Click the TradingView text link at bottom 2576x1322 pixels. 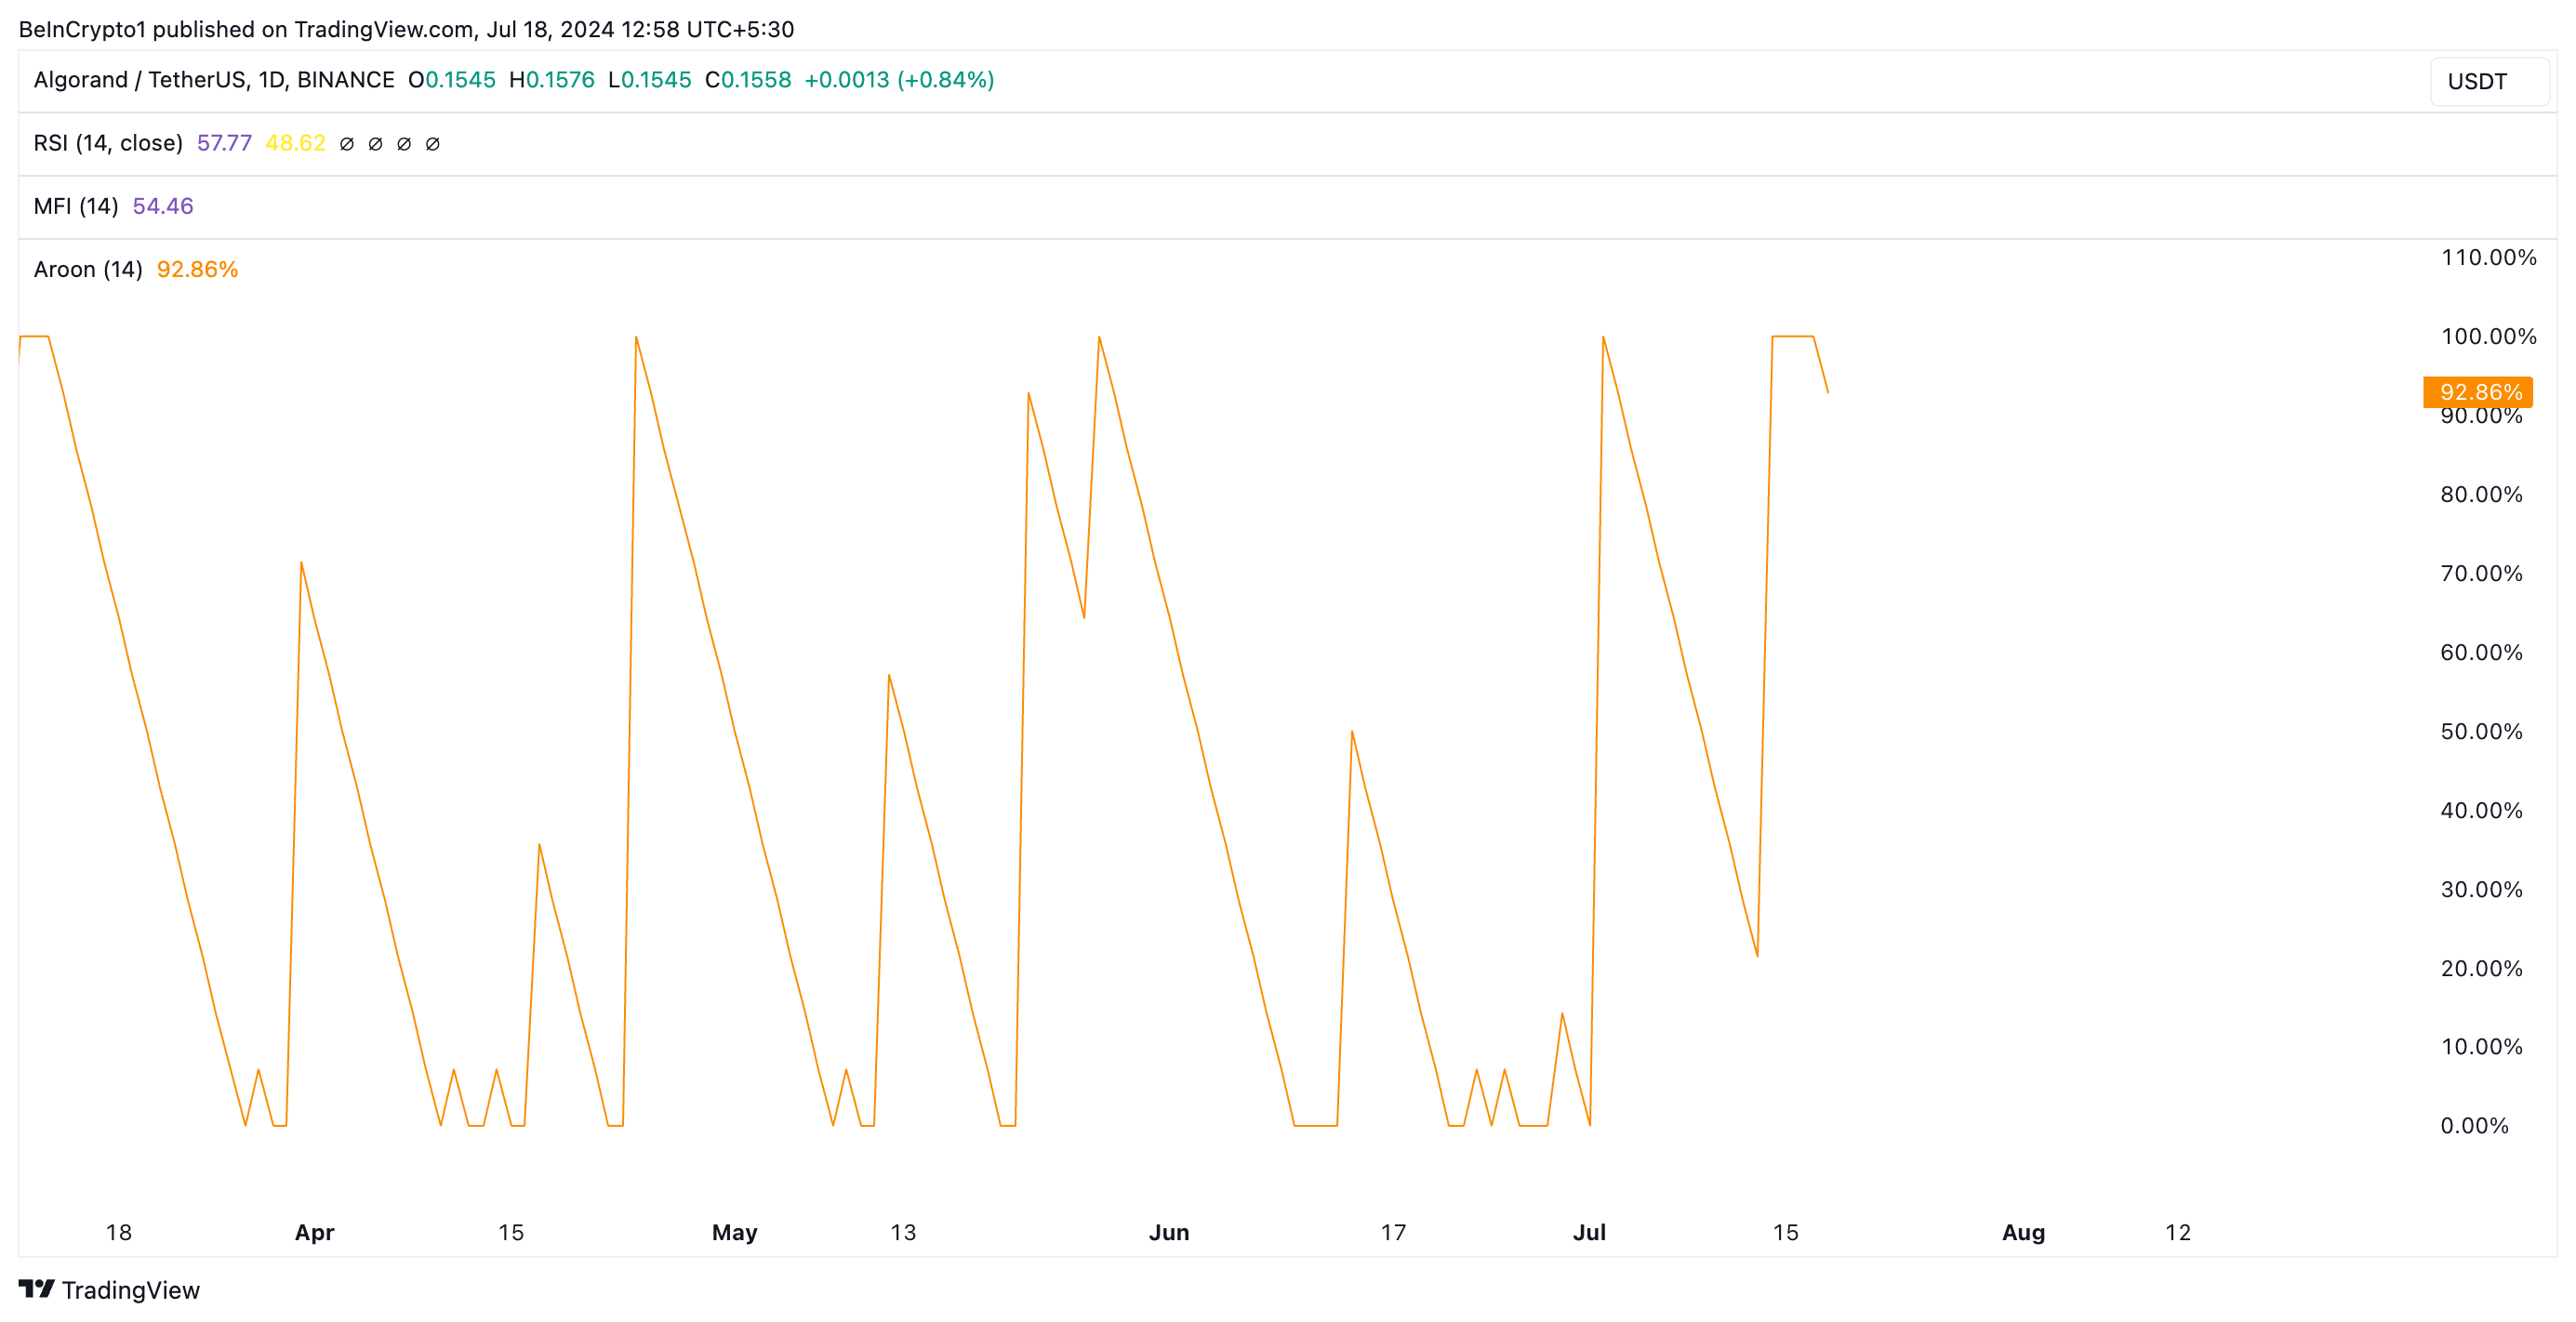[130, 1290]
